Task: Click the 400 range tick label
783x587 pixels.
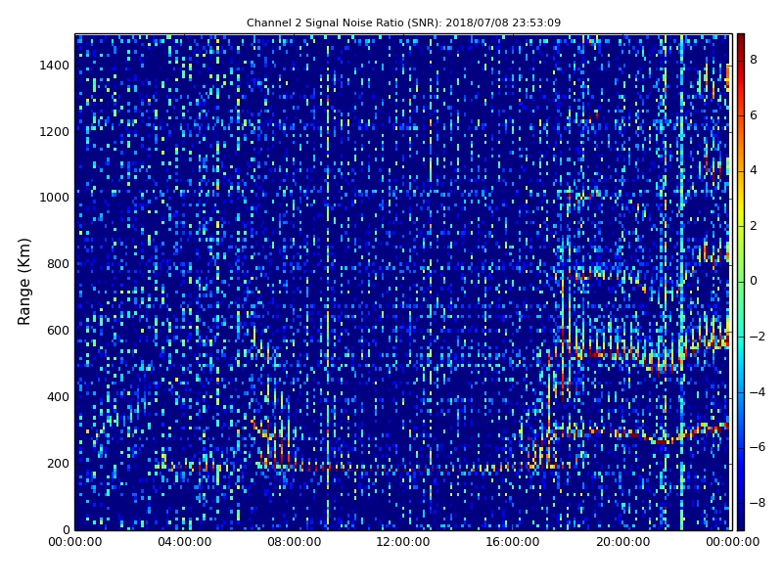Action: [59, 397]
